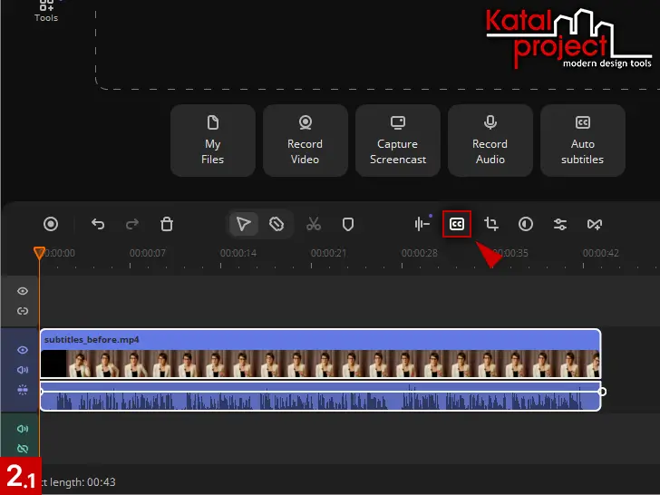Add a marker with shield icon

(x=347, y=224)
